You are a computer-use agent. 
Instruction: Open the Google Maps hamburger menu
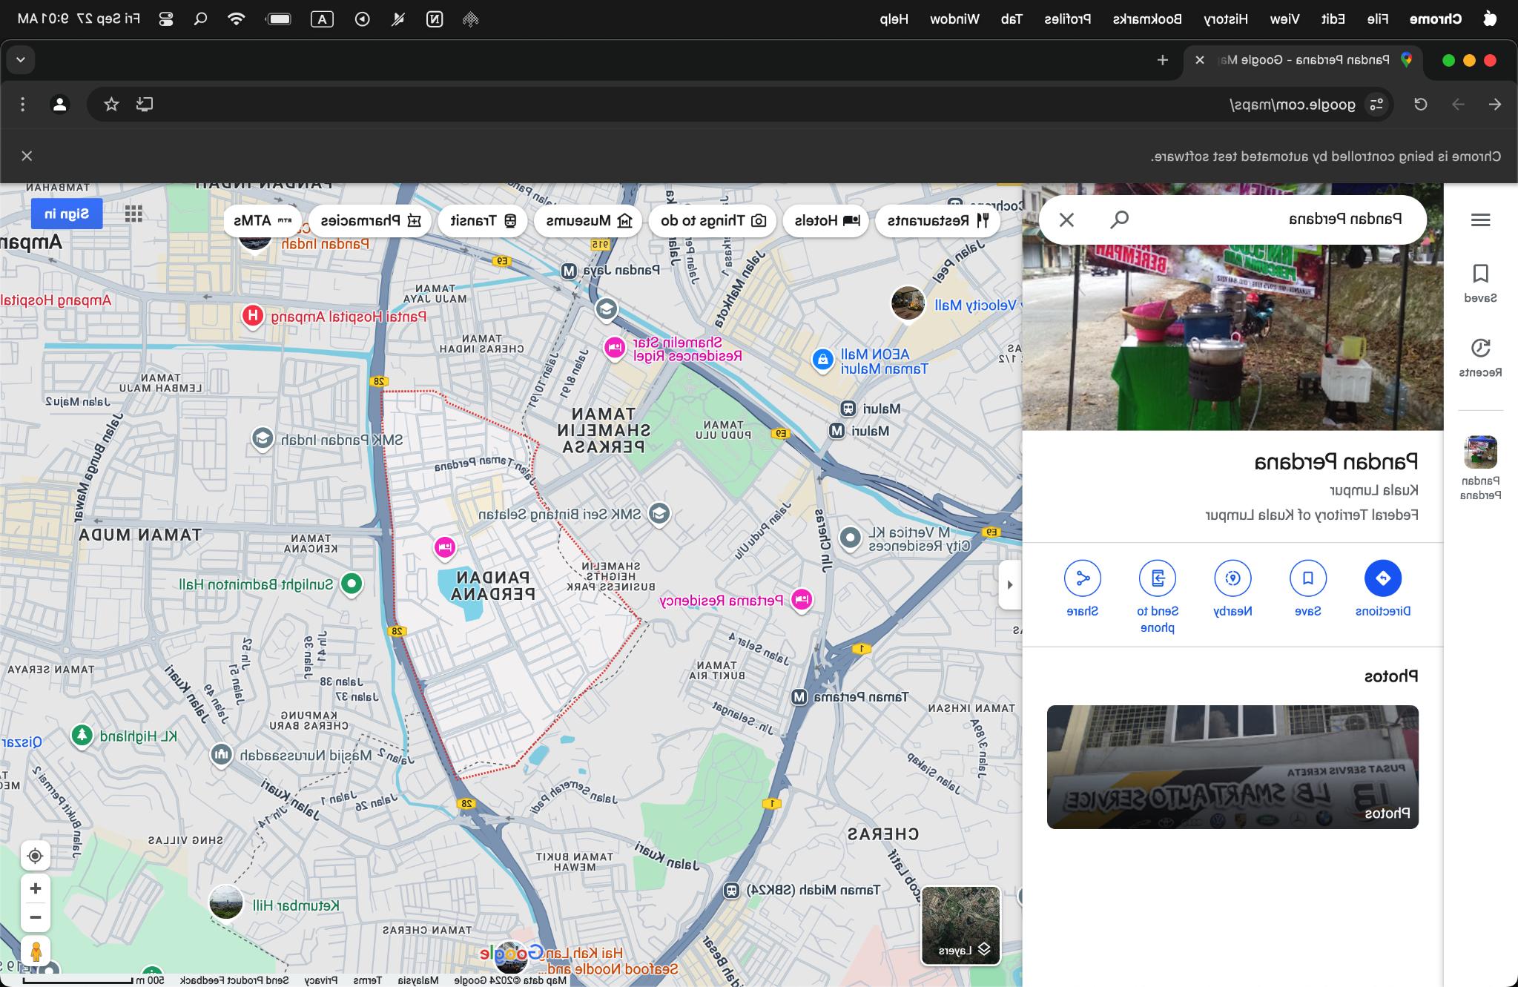1480,219
